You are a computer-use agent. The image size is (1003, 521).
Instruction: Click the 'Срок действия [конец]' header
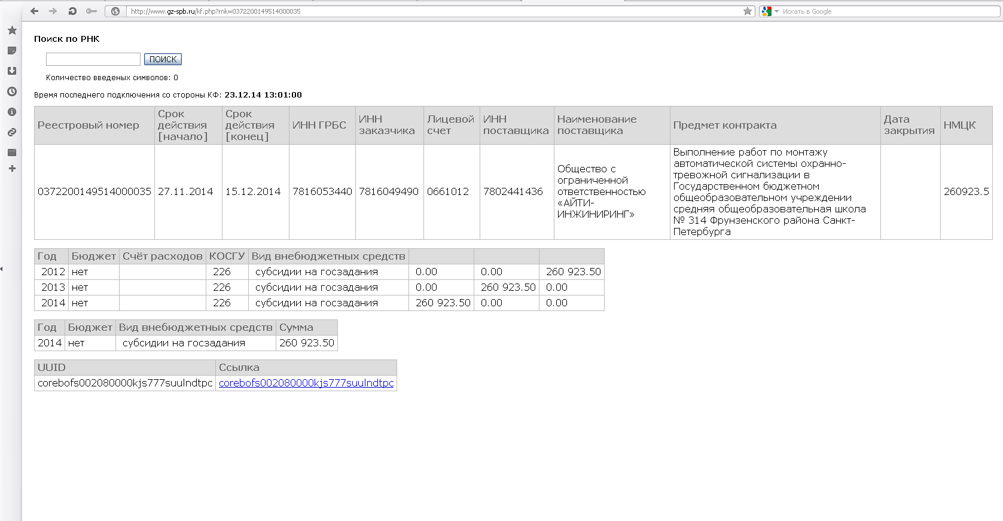click(255, 125)
